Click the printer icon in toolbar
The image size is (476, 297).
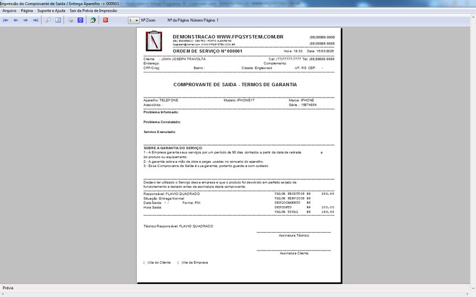[70, 20]
